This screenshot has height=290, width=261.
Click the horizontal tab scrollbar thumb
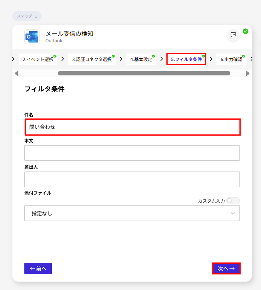[x=144, y=73]
